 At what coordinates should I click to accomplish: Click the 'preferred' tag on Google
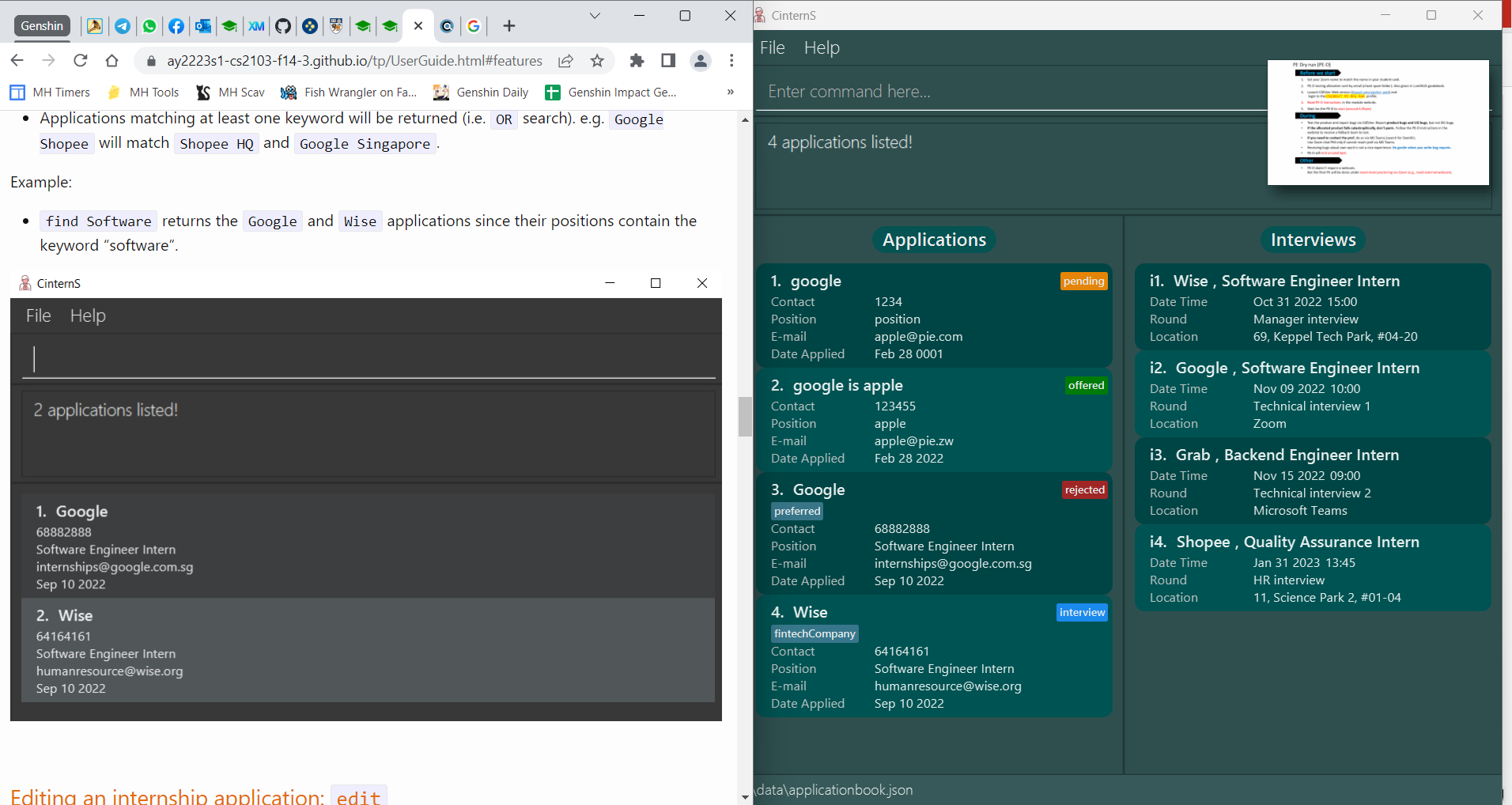click(797, 511)
